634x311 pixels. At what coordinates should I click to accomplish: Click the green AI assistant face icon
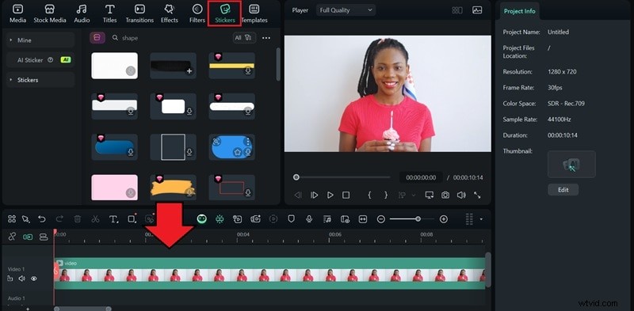(x=202, y=219)
